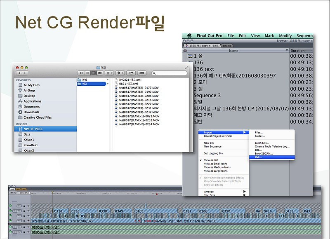Mute the A1 audio track

click(x=10, y=227)
